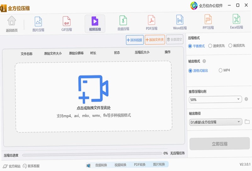
Task: Open Word压缩 tool
Action: [x=180, y=22]
